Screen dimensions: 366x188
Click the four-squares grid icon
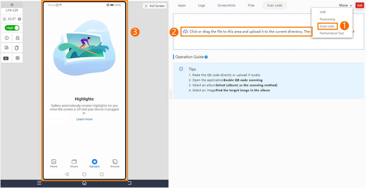[17, 58]
